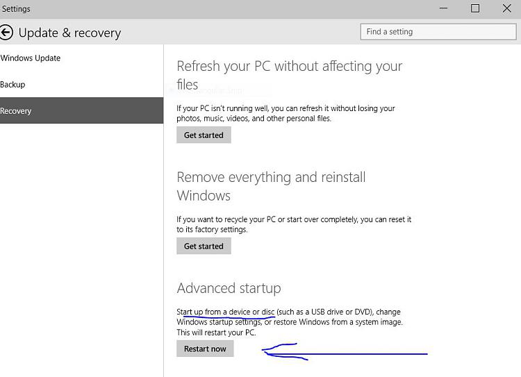The width and height of the screenshot is (521, 377).
Task: Click the Restart now button
Action: pos(205,349)
